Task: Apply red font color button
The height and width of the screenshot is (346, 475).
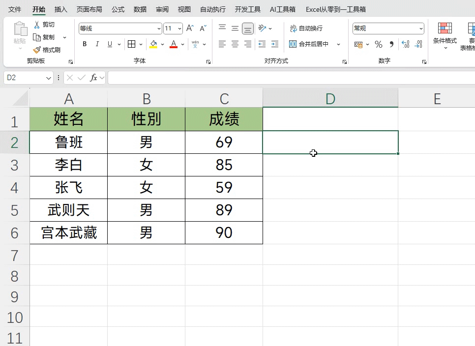Action: pos(174,44)
